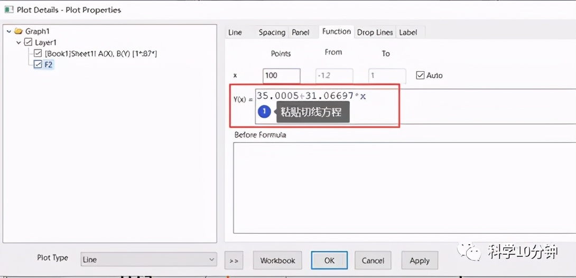
Task: Click the Apply button
Action: point(420,261)
